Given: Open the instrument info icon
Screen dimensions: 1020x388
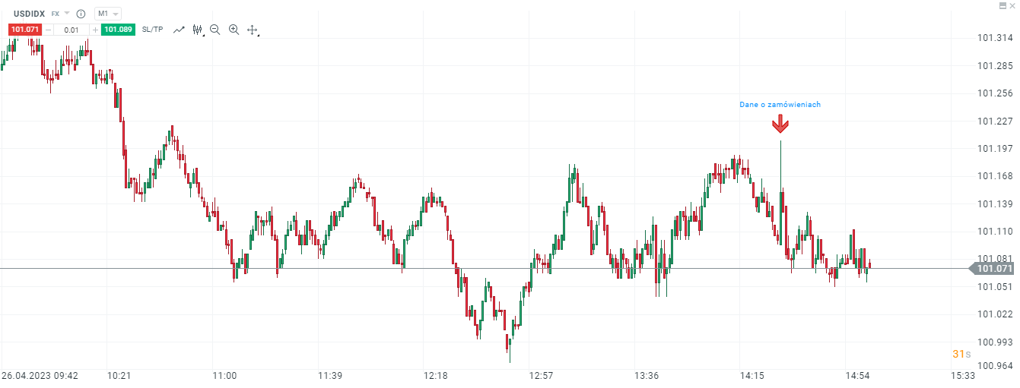Looking at the screenshot, I should pos(81,14).
